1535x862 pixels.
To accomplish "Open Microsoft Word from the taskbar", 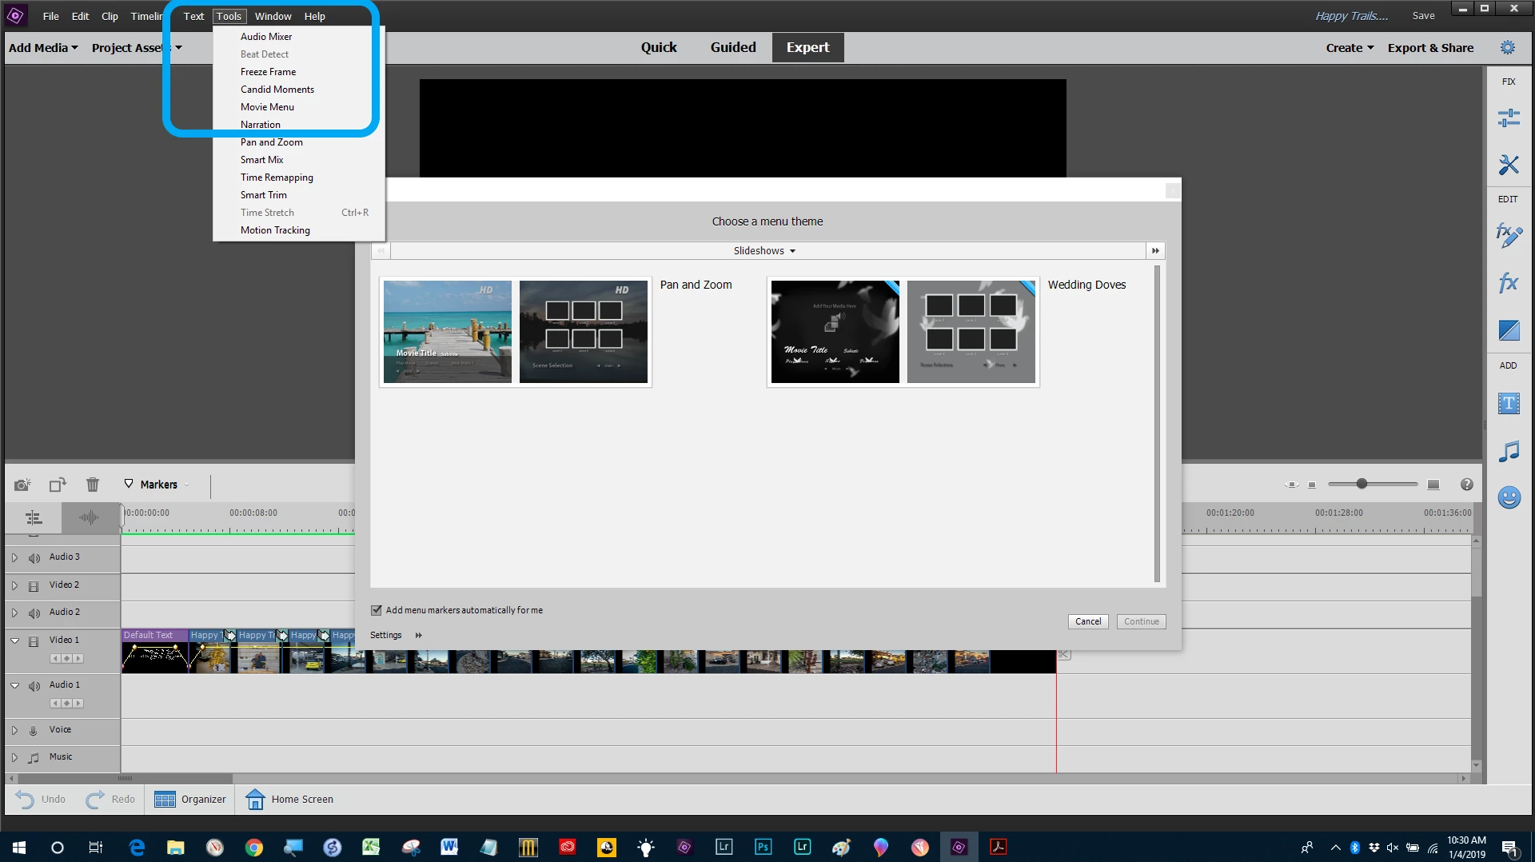I will 449,847.
